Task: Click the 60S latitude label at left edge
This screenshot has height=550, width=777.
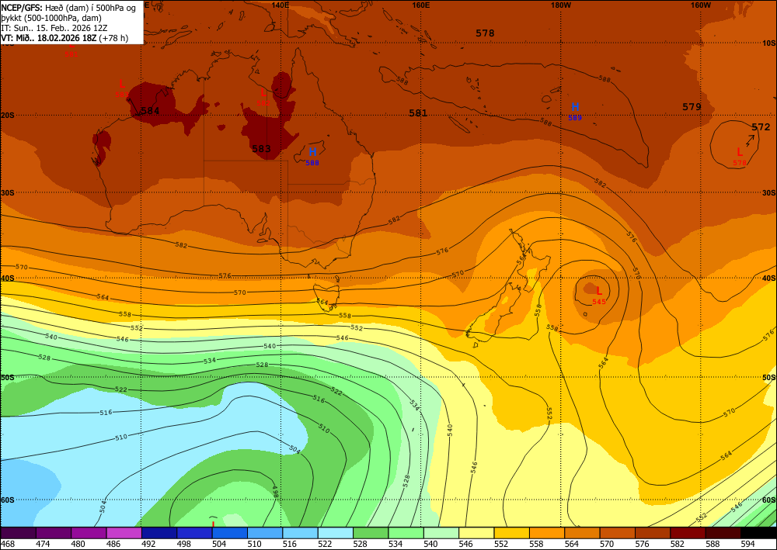Action: click(8, 500)
